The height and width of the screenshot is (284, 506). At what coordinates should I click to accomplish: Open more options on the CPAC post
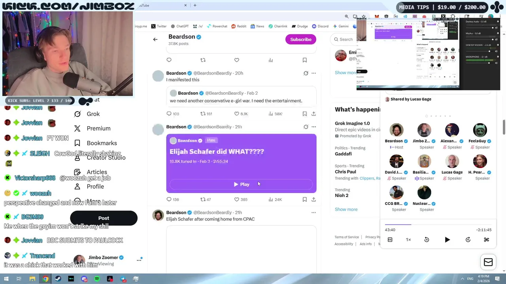313,212
